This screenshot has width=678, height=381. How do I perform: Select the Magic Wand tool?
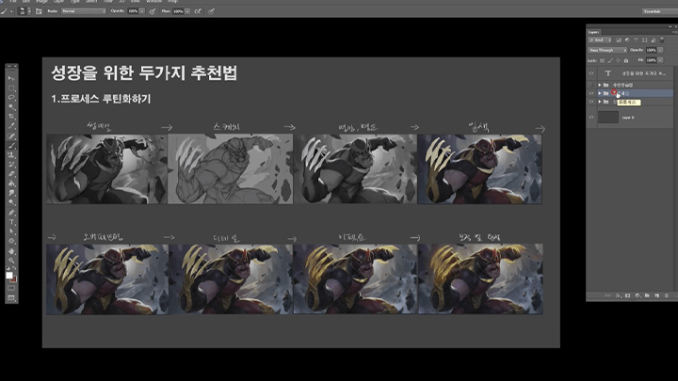(x=11, y=106)
